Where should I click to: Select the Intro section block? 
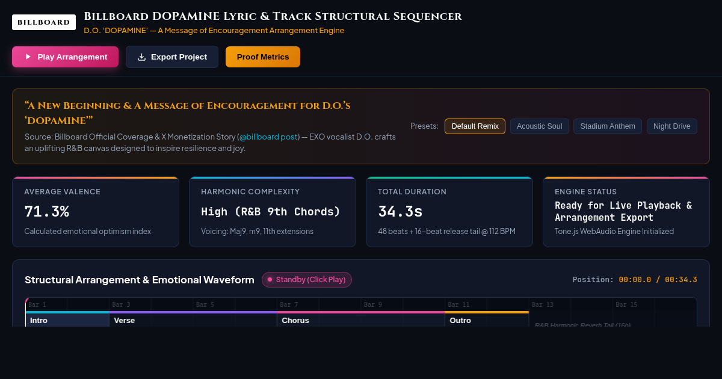67,319
